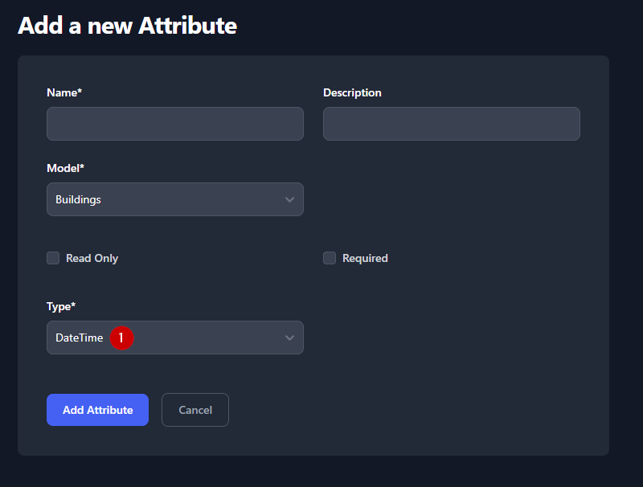The height and width of the screenshot is (487, 643).
Task: Click the chevron arrow in Model dropdown
Action: coord(289,199)
